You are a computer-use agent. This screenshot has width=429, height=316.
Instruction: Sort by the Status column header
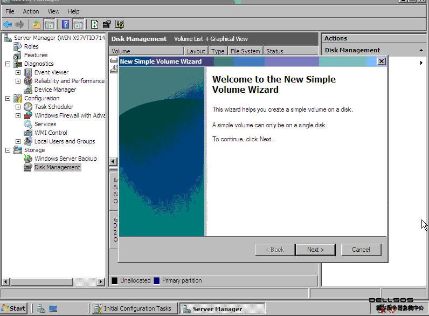(x=291, y=51)
